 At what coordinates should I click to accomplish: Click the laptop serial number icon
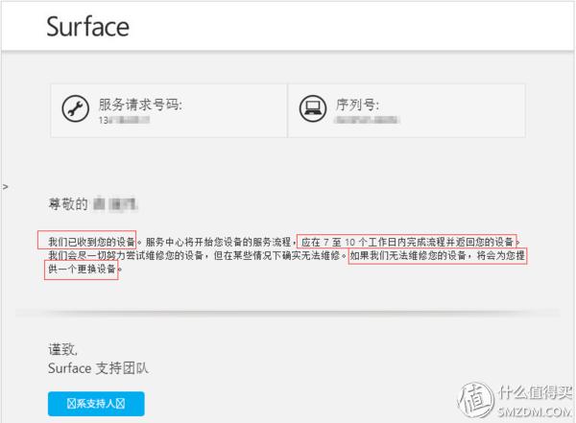coord(313,108)
